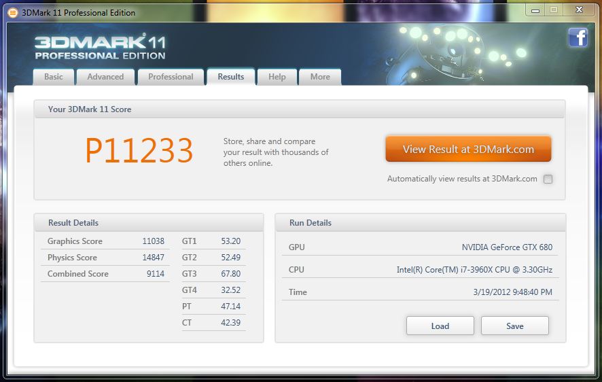Click the Combined Score value 9114
The height and width of the screenshot is (382, 602).
click(x=156, y=274)
